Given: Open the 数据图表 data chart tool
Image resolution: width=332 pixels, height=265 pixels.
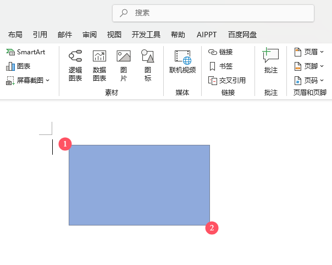Looking at the screenshot, I should click(99, 65).
